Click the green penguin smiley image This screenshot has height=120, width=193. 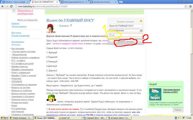tap(51, 98)
